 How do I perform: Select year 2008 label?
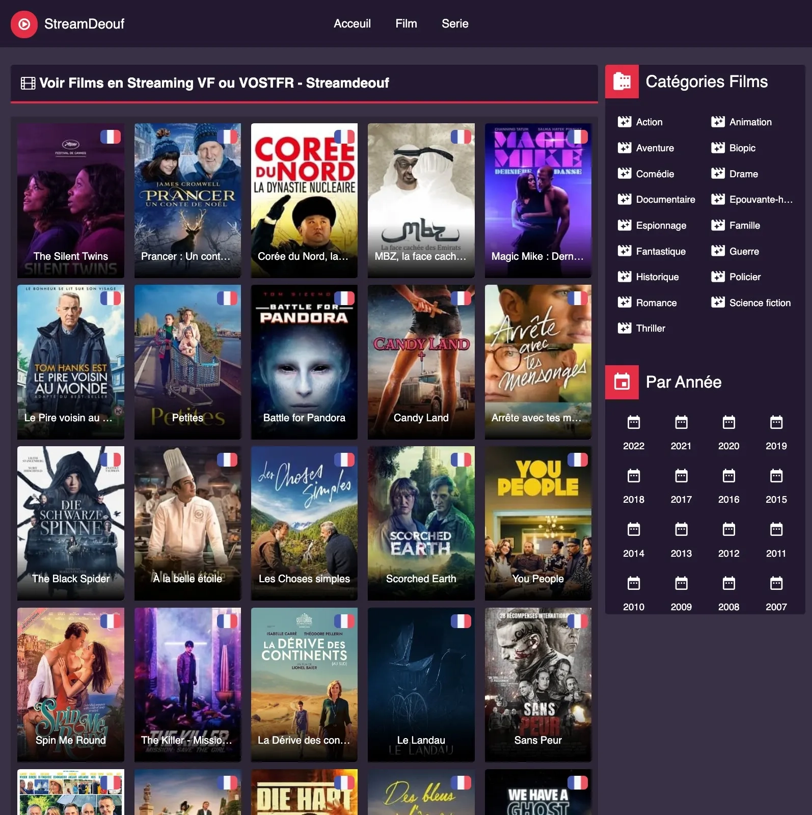[x=728, y=607]
